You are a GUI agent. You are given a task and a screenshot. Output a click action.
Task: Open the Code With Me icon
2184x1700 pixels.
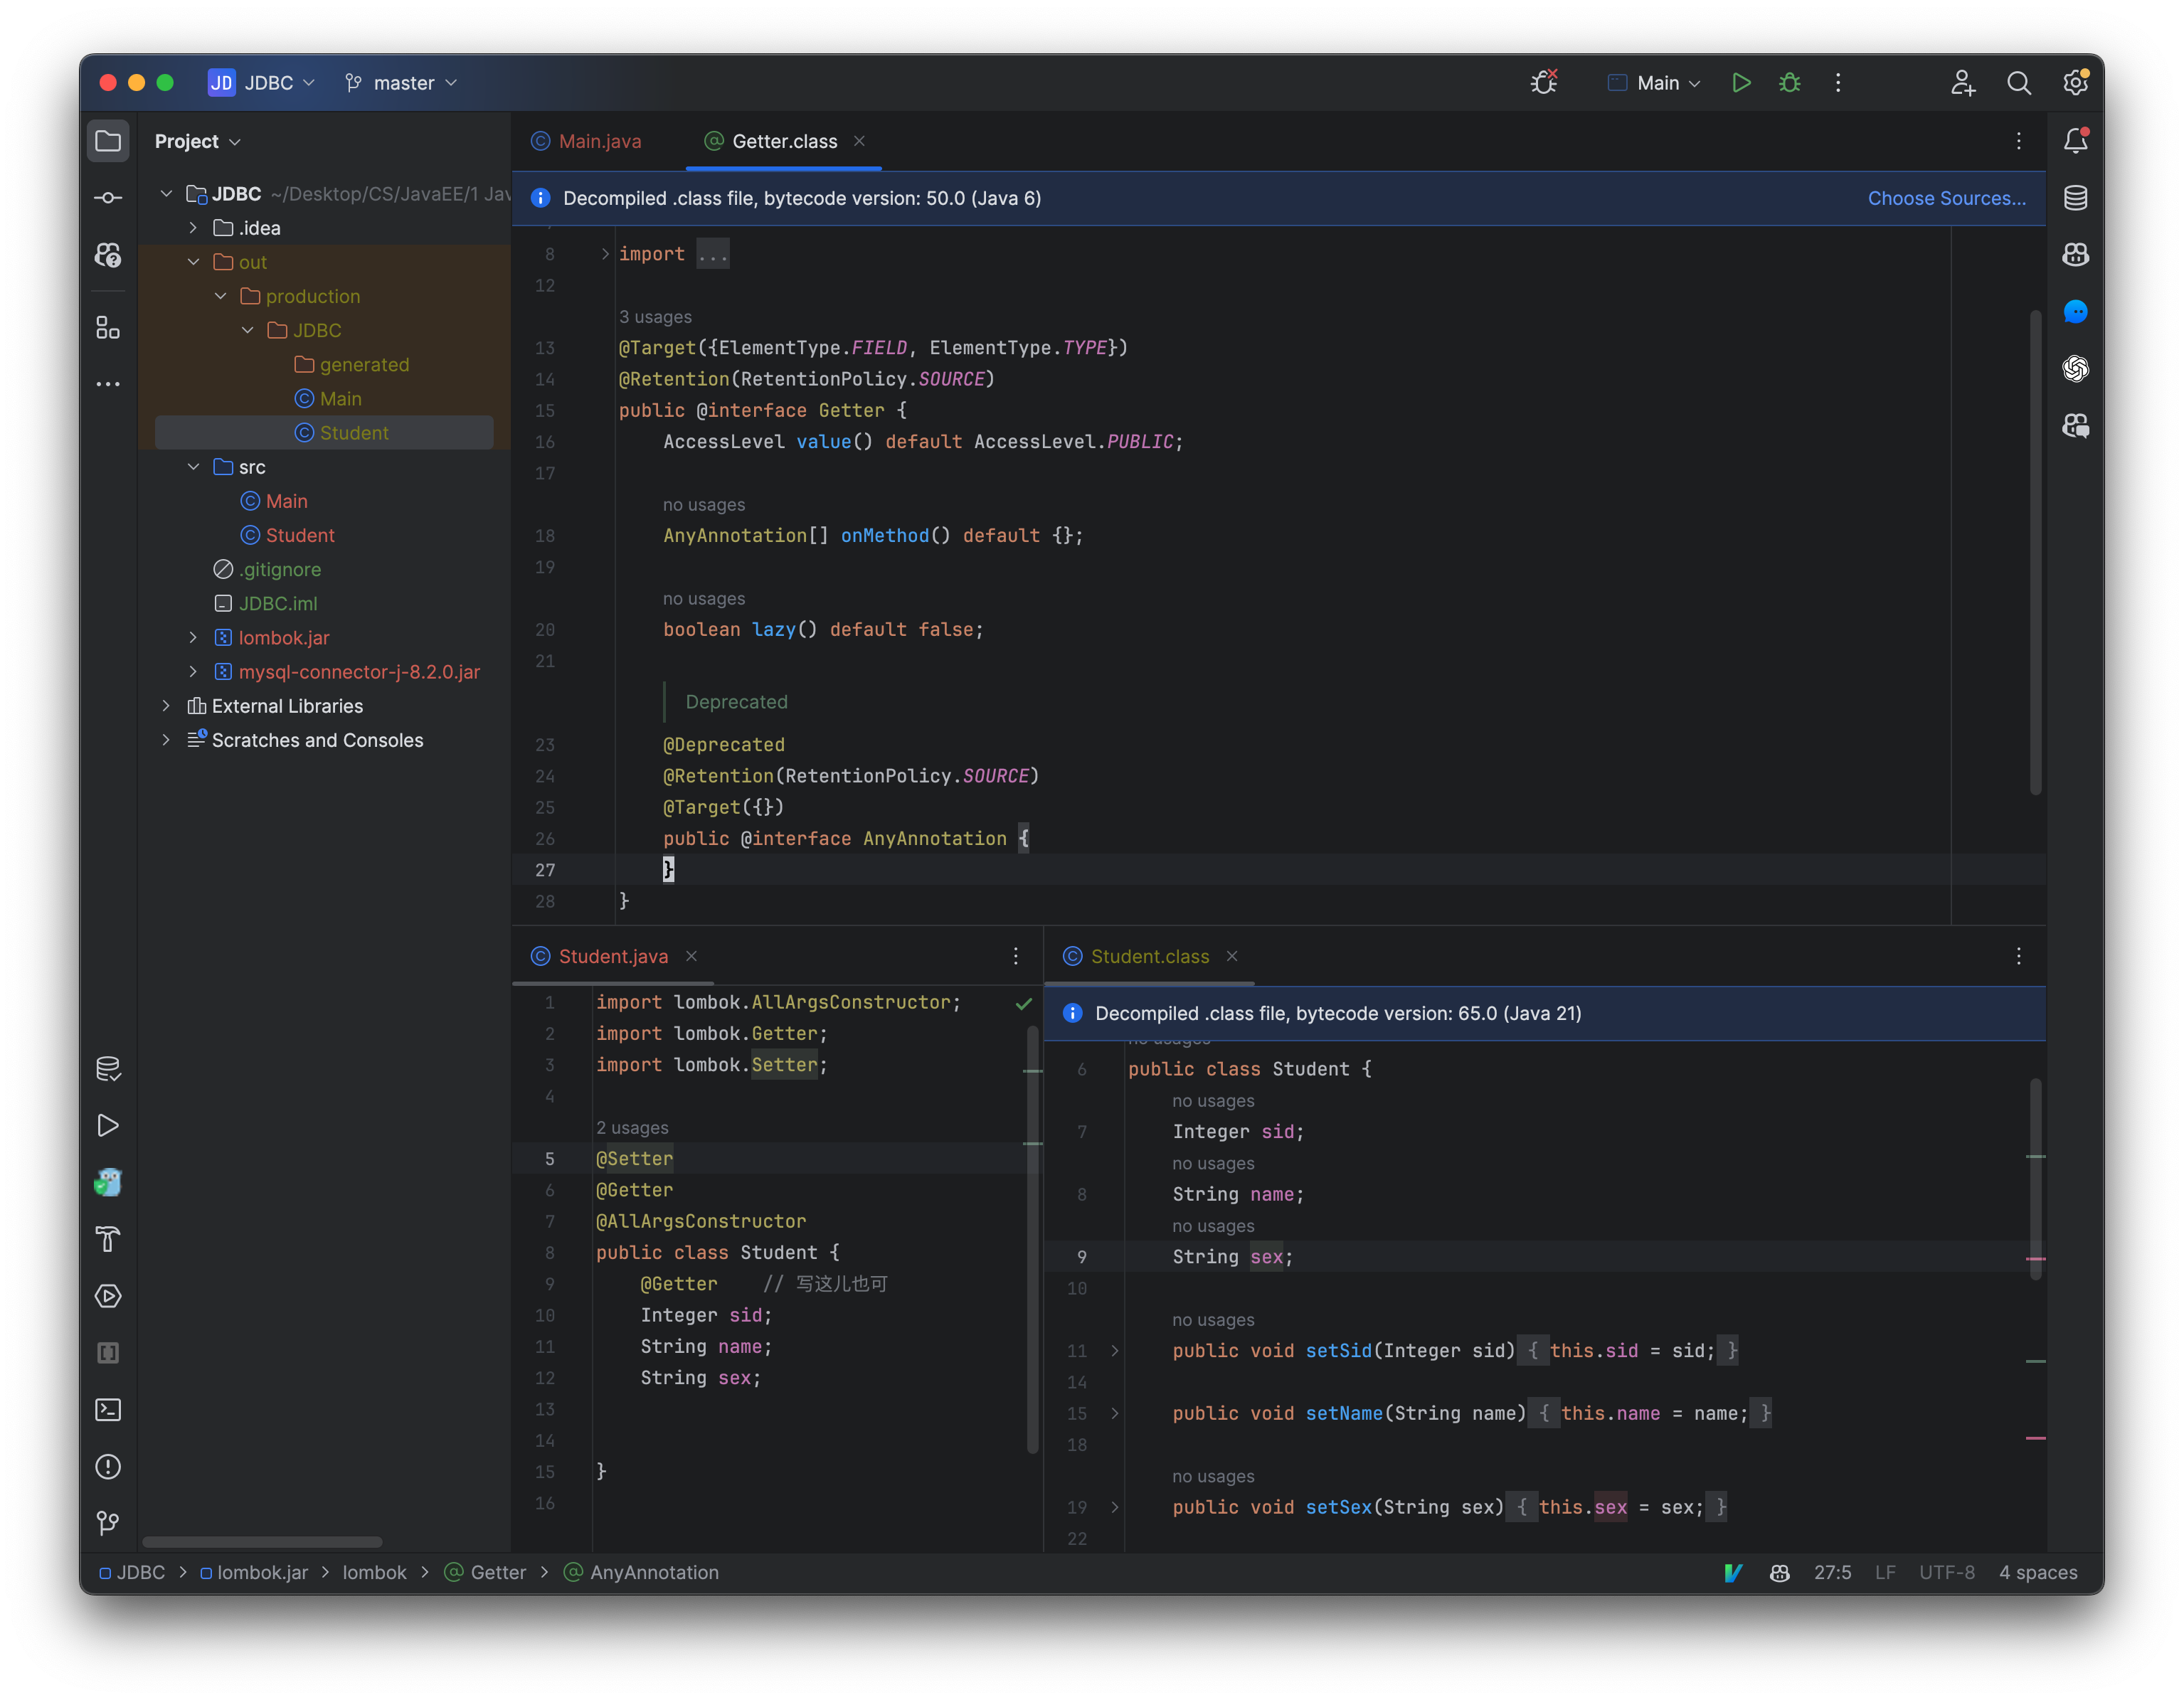click(x=1963, y=83)
